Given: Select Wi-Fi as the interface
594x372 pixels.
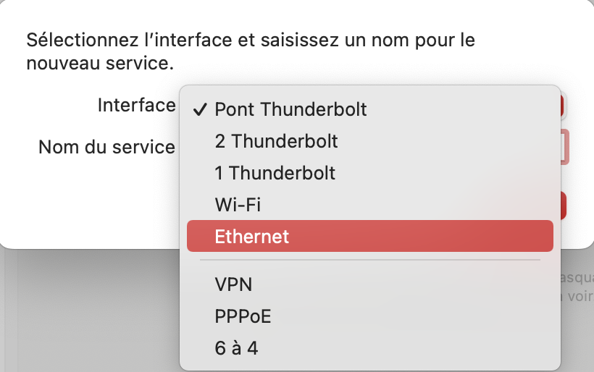Looking at the screenshot, I should pyautogui.click(x=238, y=205).
